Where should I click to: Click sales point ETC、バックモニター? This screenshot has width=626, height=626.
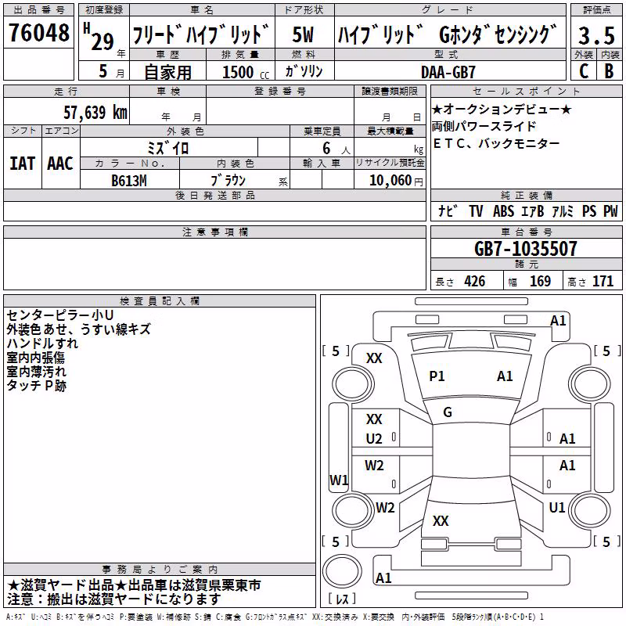(496, 143)
